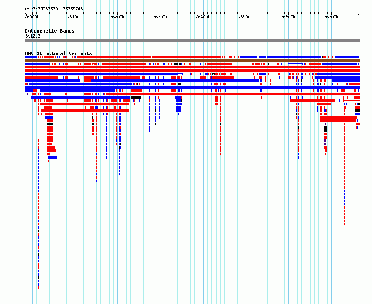
Task: Click the right arrowhead of the ruler
Action: [359, 13]
